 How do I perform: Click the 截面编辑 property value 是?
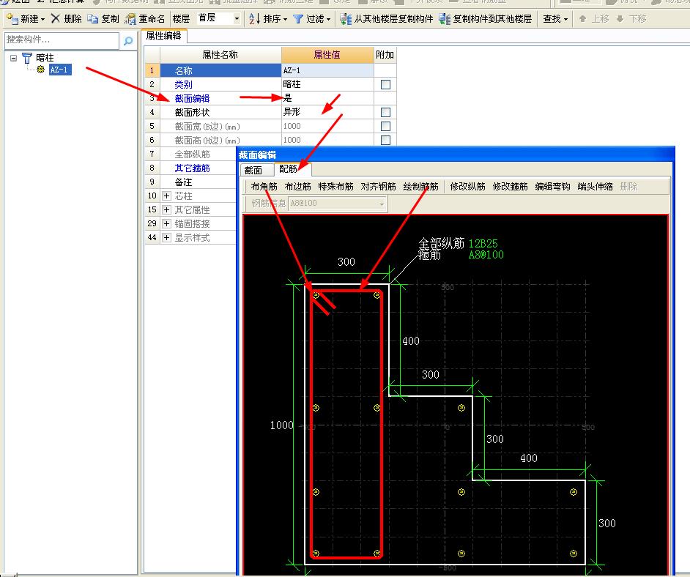327,98
